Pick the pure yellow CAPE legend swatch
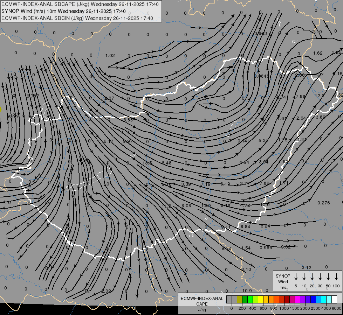This screenshot has height=315, width=343. pos(261,299)
